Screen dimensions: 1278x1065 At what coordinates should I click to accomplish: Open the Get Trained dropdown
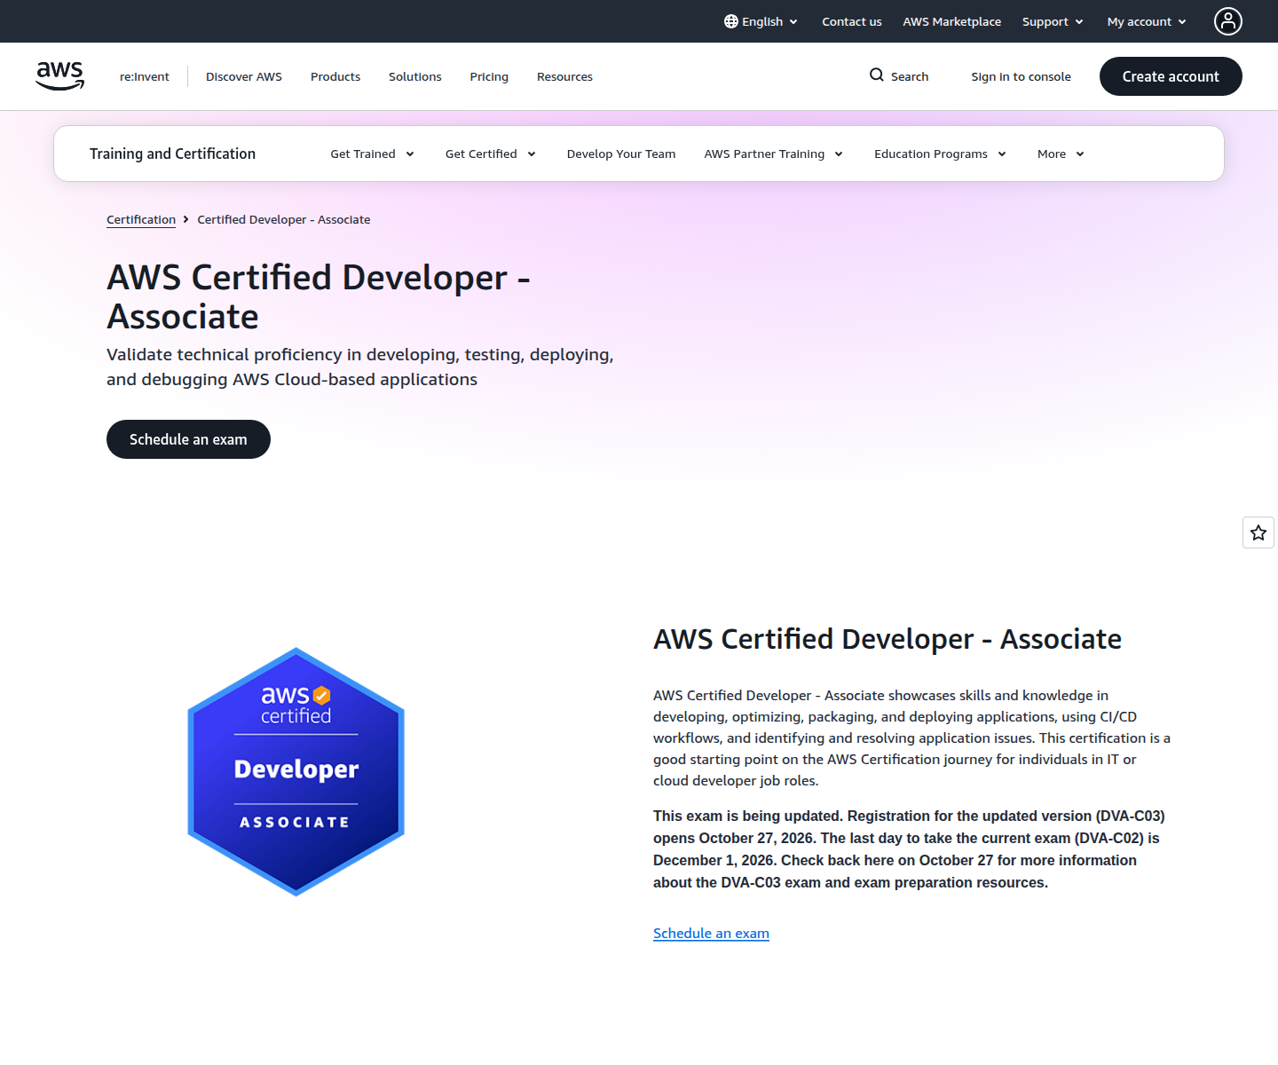point(373,154)
